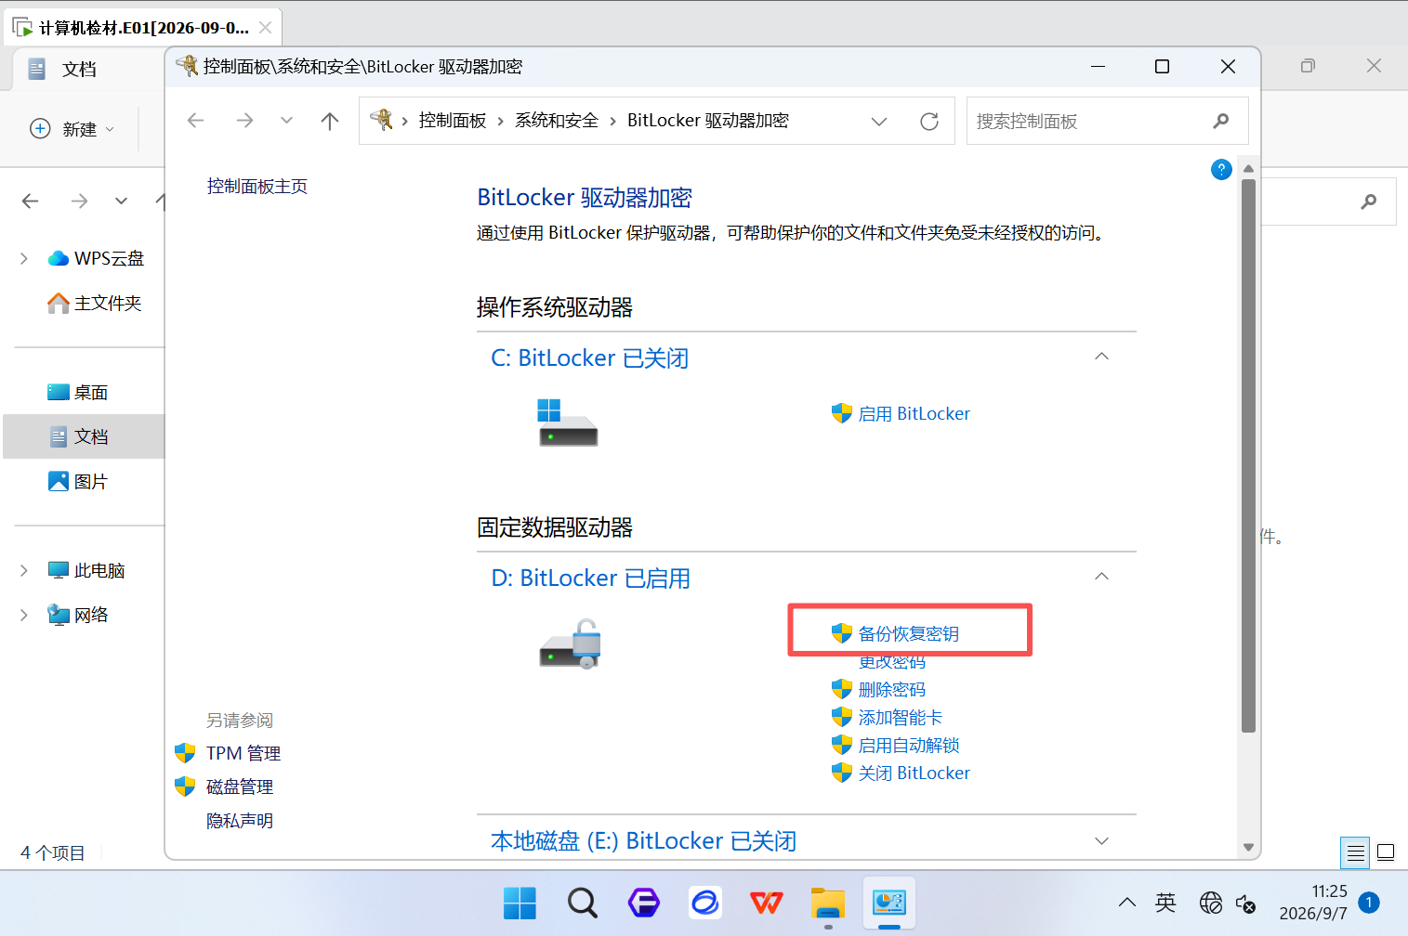Click the 备份恢复密钥 link

click(x=908, y=633)
